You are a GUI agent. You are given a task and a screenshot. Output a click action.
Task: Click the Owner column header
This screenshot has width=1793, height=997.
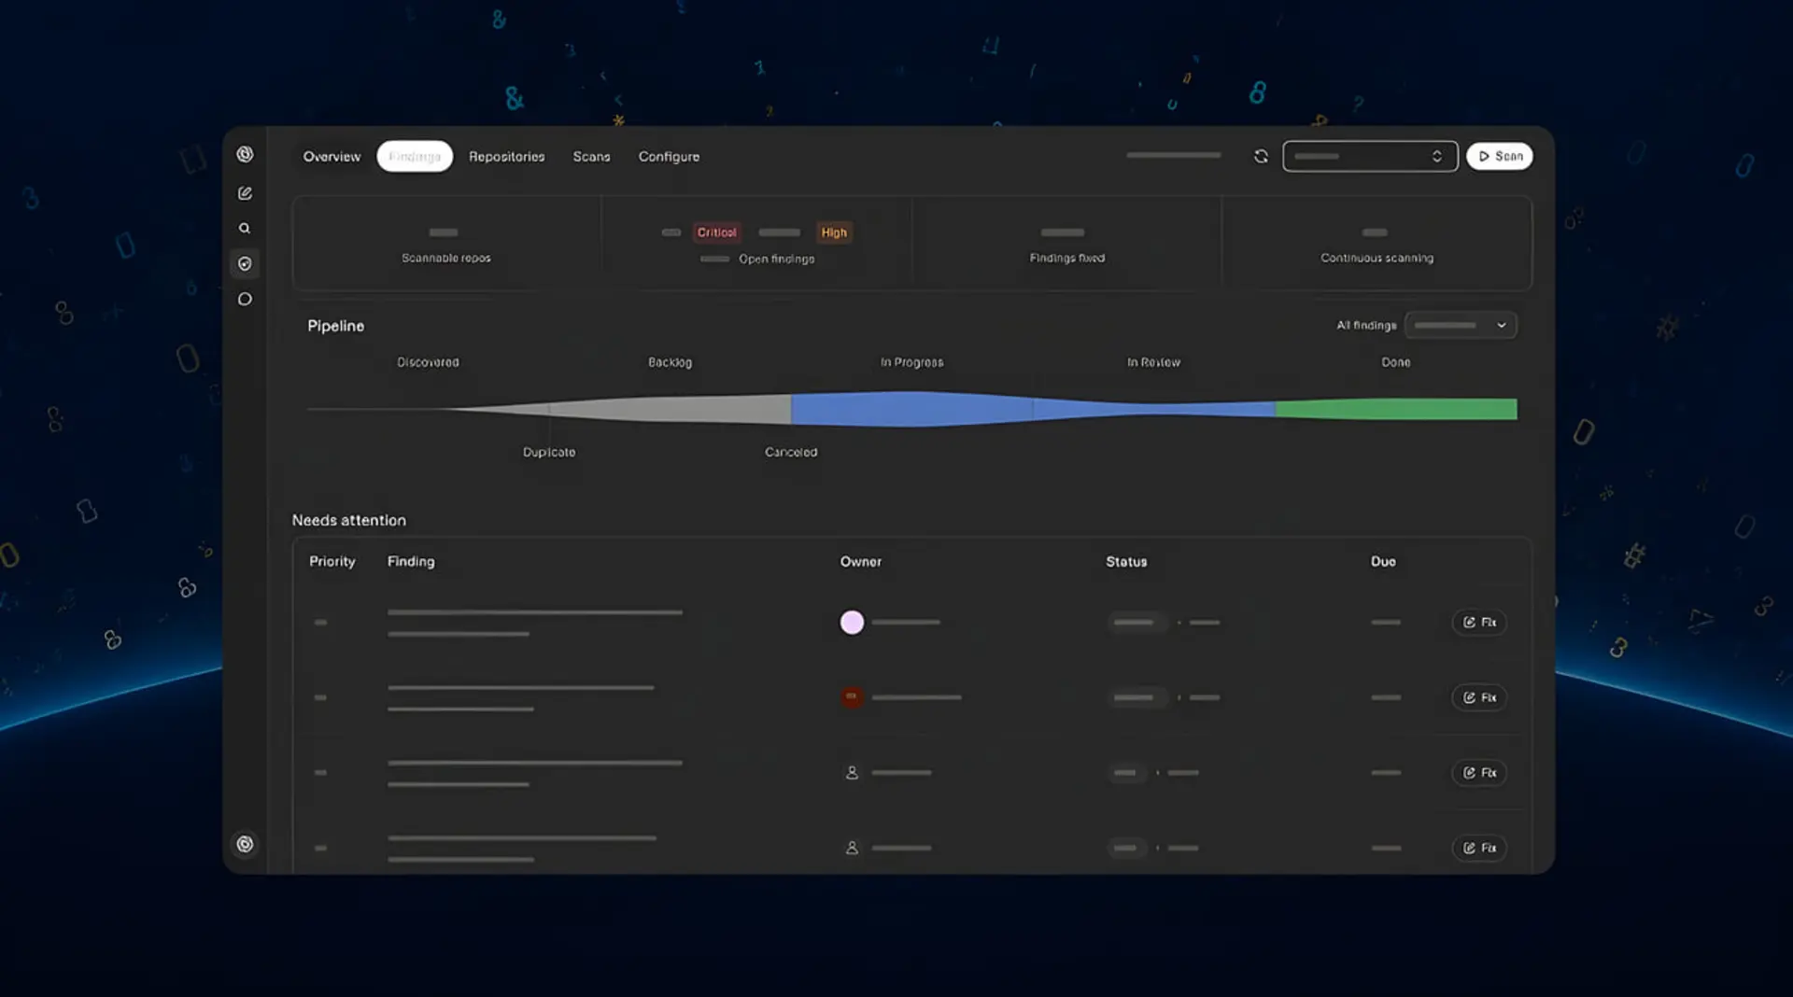861,561
